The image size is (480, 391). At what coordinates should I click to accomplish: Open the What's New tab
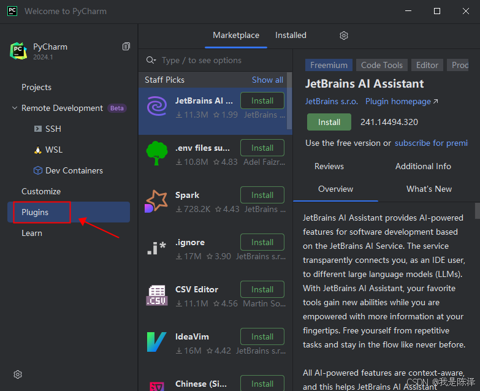tap(429, 189)
